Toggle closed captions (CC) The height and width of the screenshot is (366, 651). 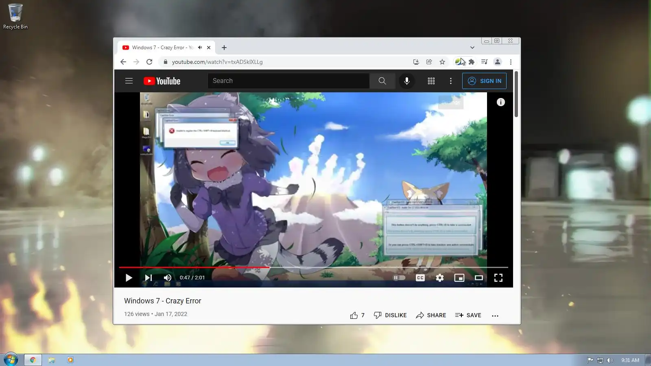pyautogui.click(x=420, y=278)
